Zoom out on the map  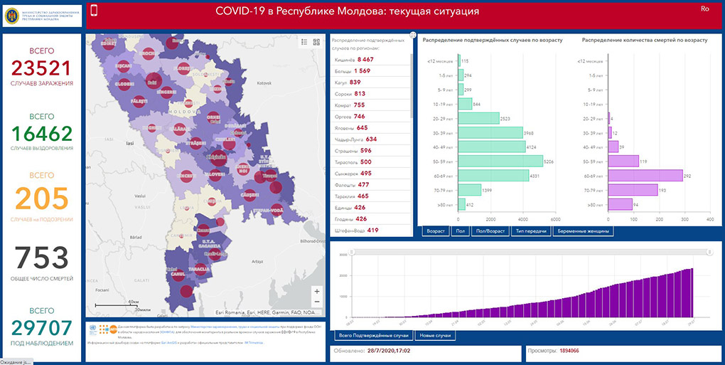pyautogui.click(x=316, y=304)
